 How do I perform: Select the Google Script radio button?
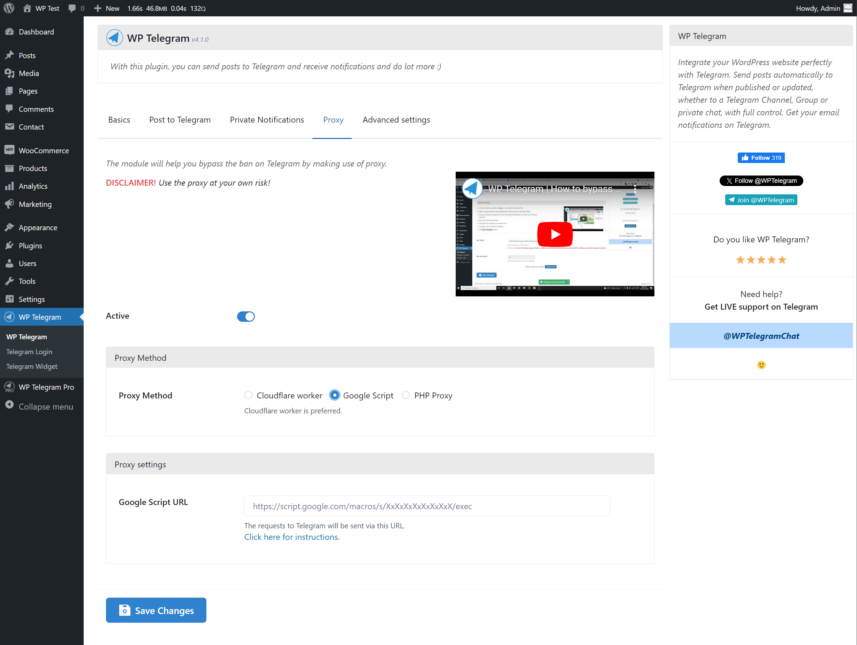[x=334, y=395]
